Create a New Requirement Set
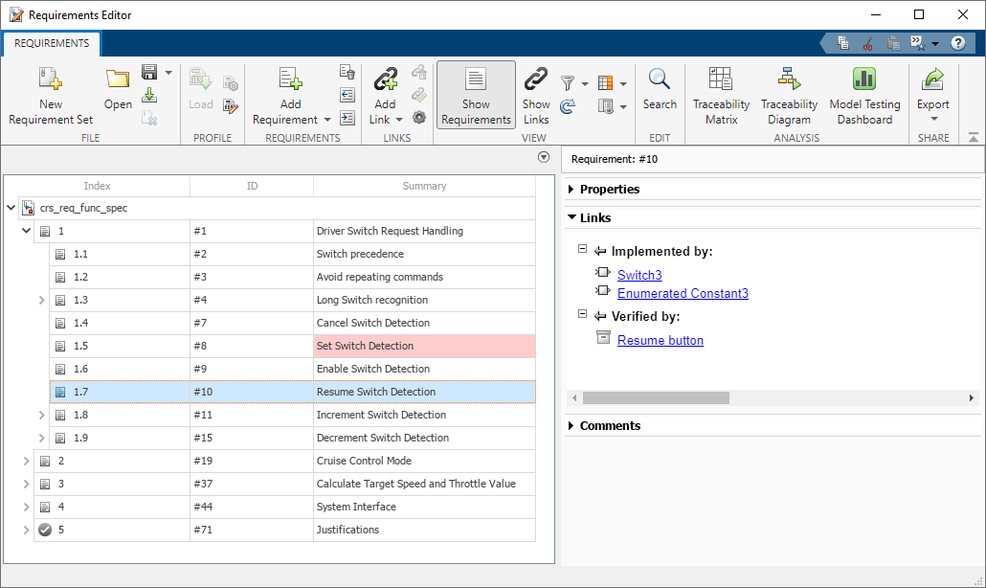 [50, 94]
